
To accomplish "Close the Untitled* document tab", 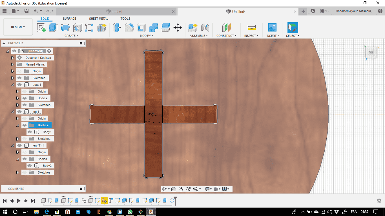I will [x=295, y=12].
